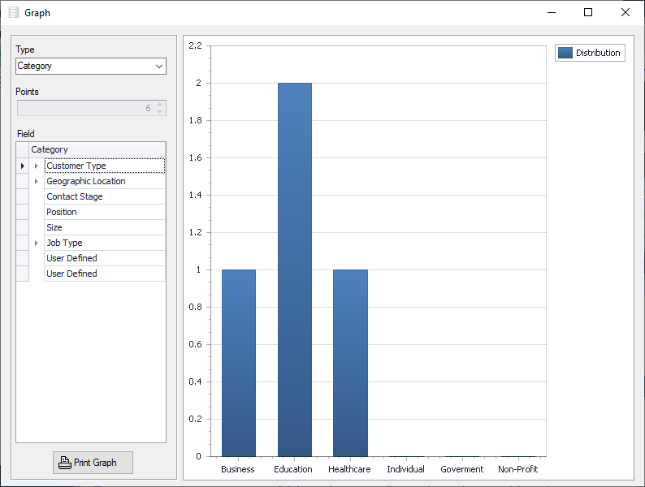The width and height of the screenshot is (645, 487).
Task: Click the Business axis label
Action: (238, 469)
